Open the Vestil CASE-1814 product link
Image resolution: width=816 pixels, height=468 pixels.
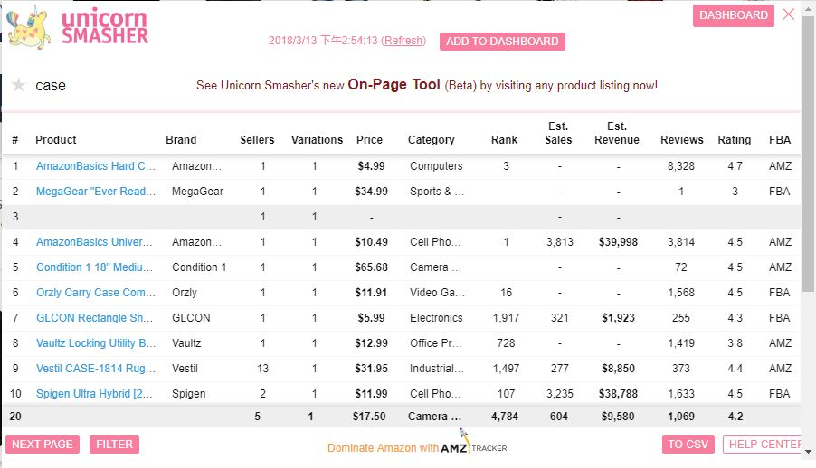(96, 368)
